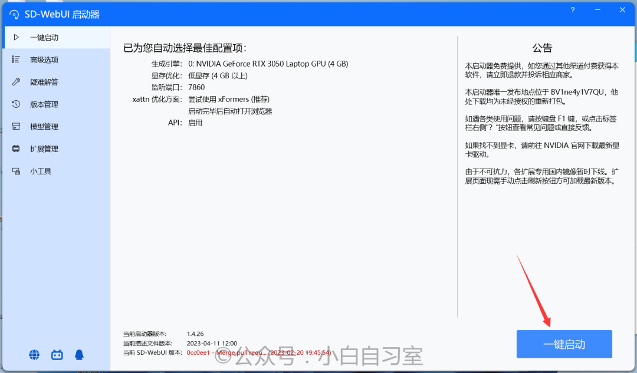Image resolution: width=637 pixels, height=373 pixels.
Task: Show the 小工具 page
Action: [56, 171]
